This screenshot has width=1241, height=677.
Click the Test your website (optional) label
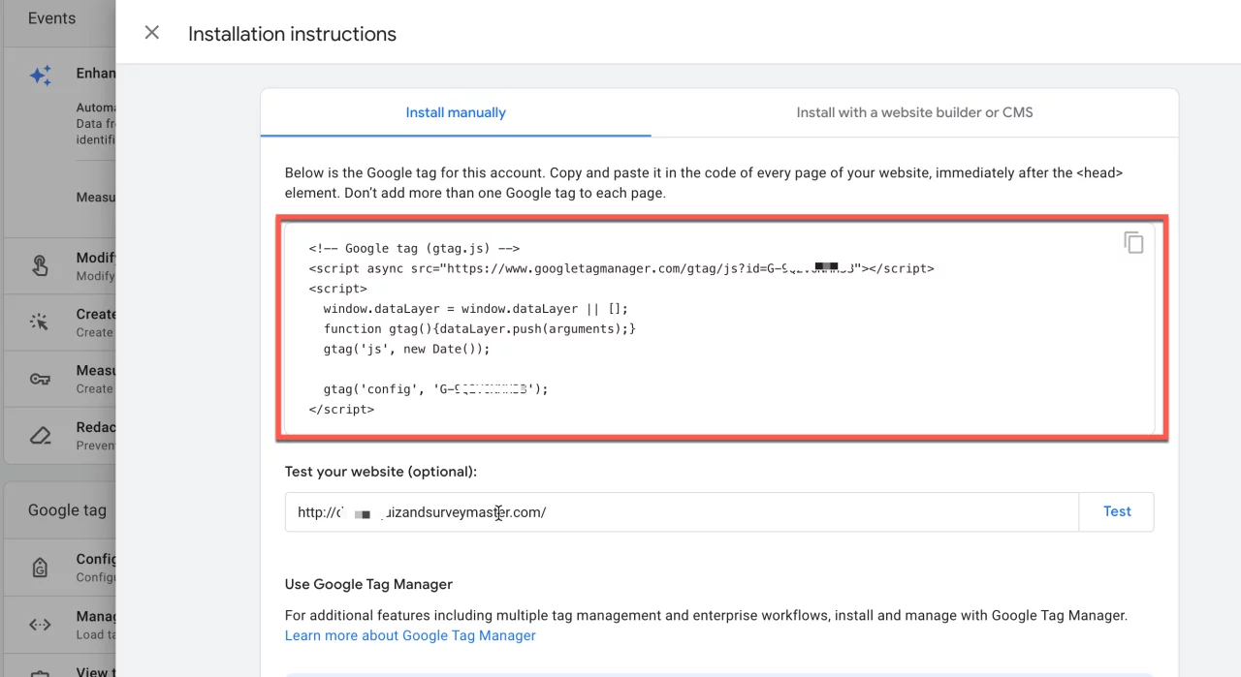click(381, 472)
